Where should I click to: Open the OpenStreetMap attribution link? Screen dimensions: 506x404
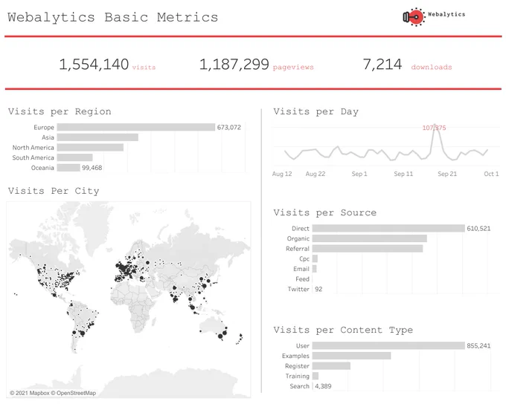coord(74,393)
